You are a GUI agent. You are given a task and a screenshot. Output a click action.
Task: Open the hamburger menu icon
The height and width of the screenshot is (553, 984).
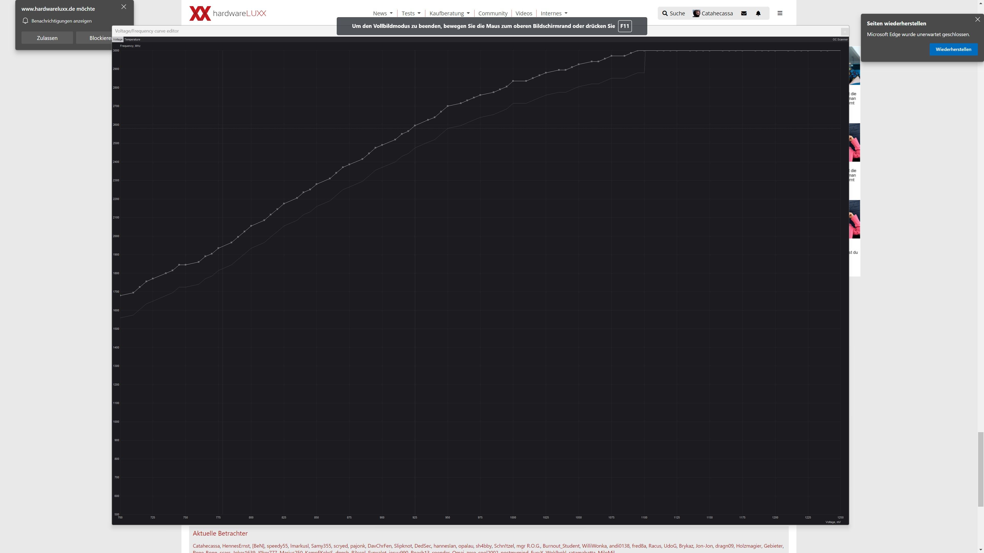pyautogui.click(x=780, y=13)
